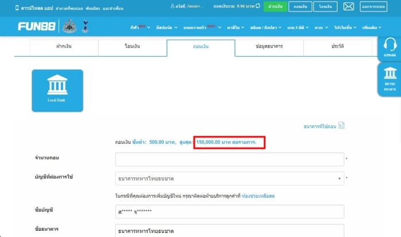
Task: Open live chat headset icon on right sidebar
Action: 390,48
